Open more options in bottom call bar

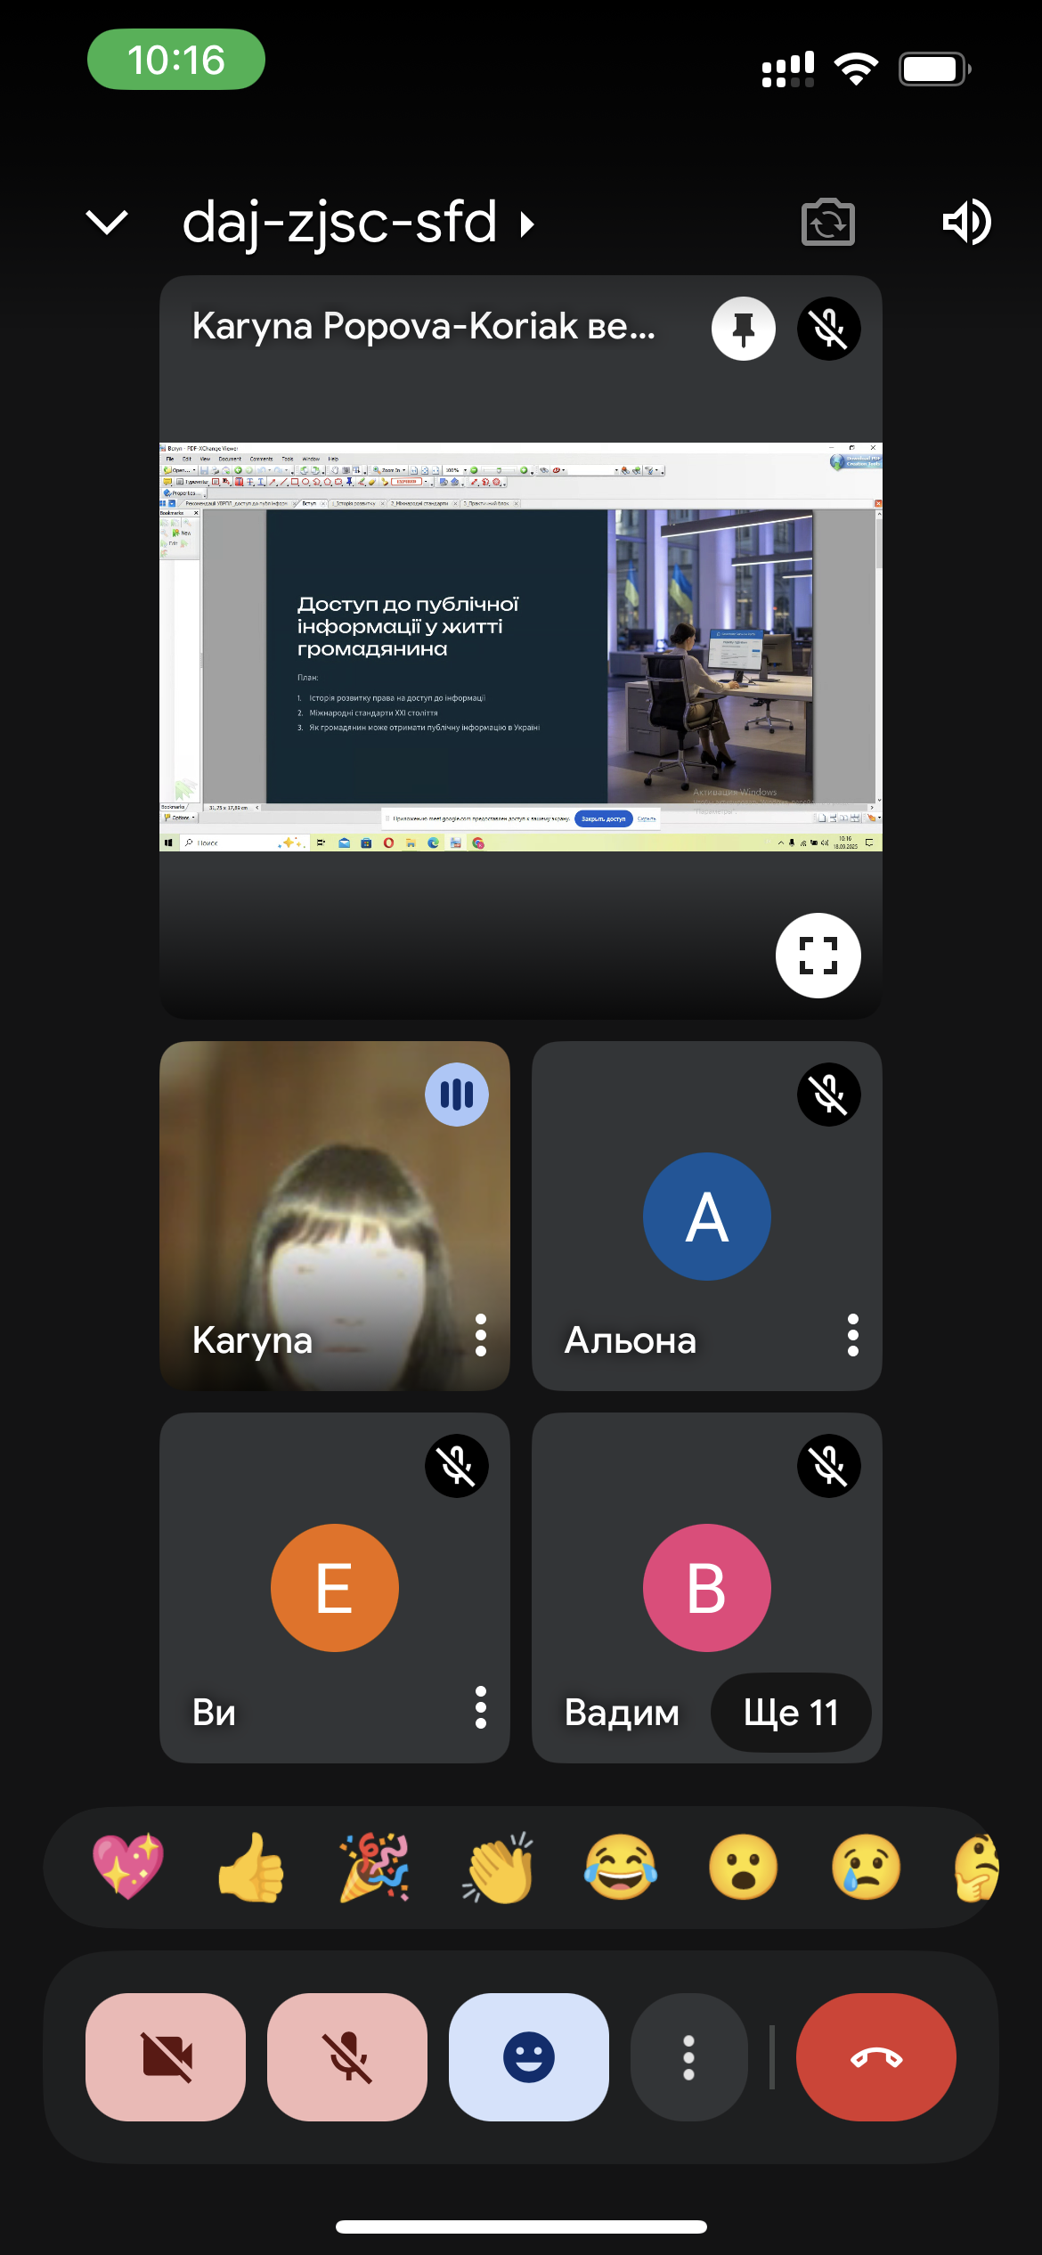[688, 2057]
